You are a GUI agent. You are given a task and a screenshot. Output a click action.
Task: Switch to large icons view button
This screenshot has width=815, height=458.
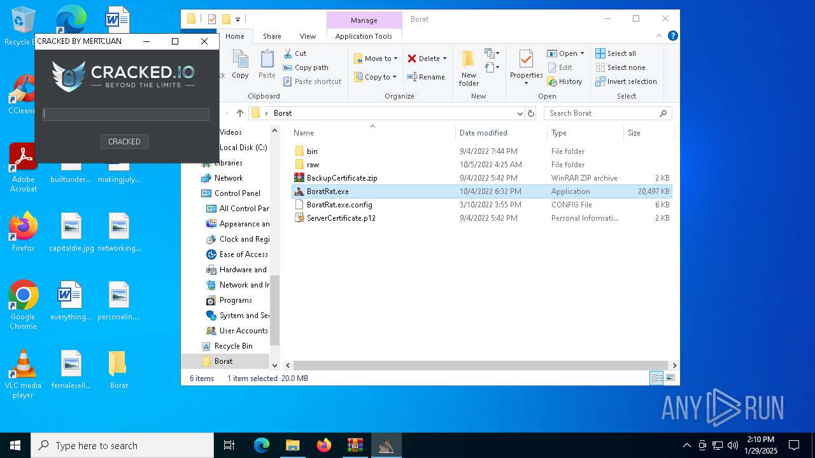[670, 378]
